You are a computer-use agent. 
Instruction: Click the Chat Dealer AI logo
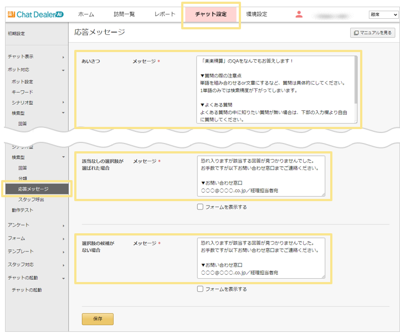pos(33,14)
